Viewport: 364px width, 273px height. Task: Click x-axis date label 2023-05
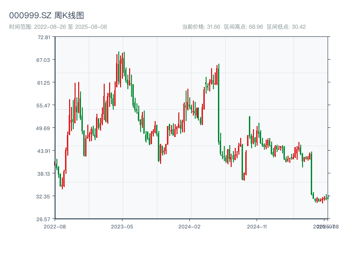(x=122, y=227)
